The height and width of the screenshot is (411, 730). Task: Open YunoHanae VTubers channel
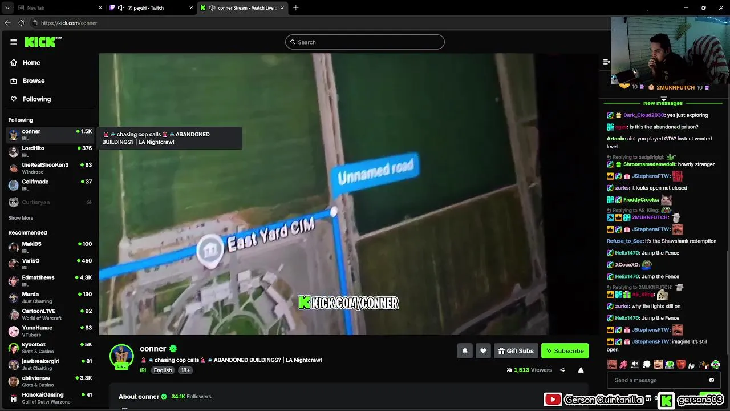tap(50, 331)
